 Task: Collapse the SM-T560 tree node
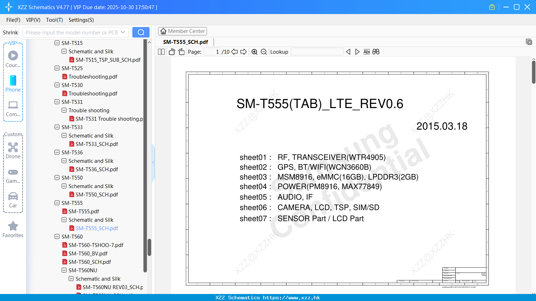(57, 236)
